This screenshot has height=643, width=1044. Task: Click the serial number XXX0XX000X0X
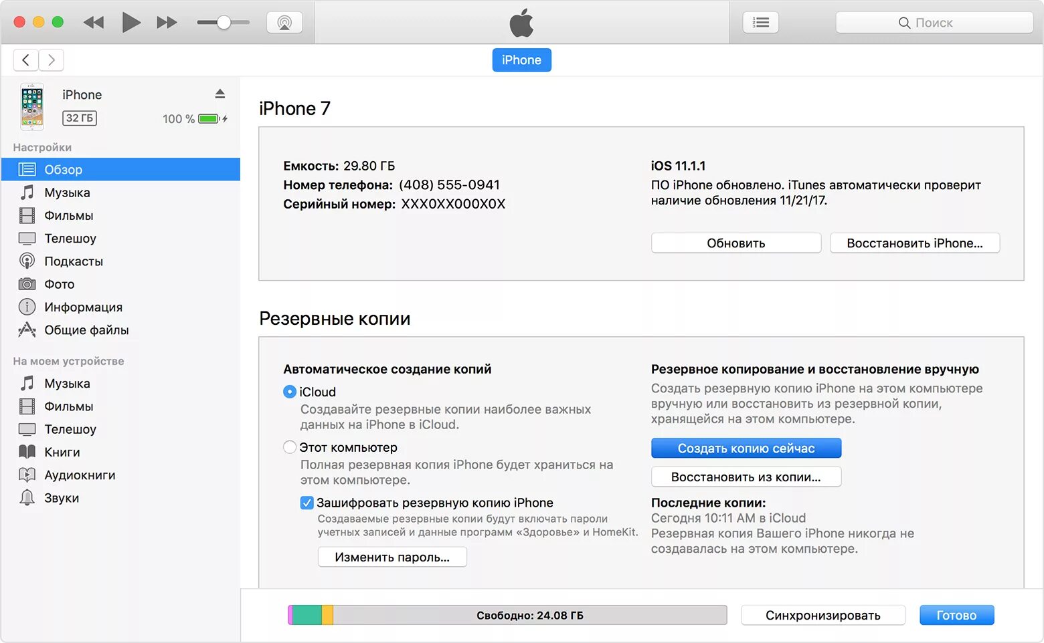(x=453, y=204)
